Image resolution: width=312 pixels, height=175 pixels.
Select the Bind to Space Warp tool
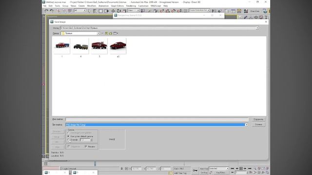click(x=70, y=11)
